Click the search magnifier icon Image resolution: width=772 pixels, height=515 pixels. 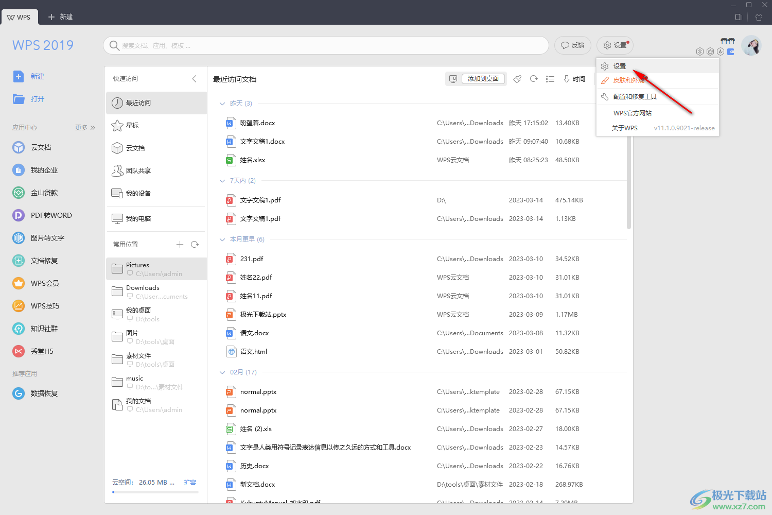point(114,45)
